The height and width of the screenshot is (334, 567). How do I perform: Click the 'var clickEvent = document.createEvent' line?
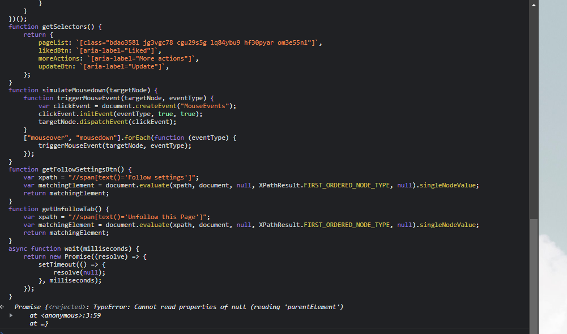tap(137, 106)
